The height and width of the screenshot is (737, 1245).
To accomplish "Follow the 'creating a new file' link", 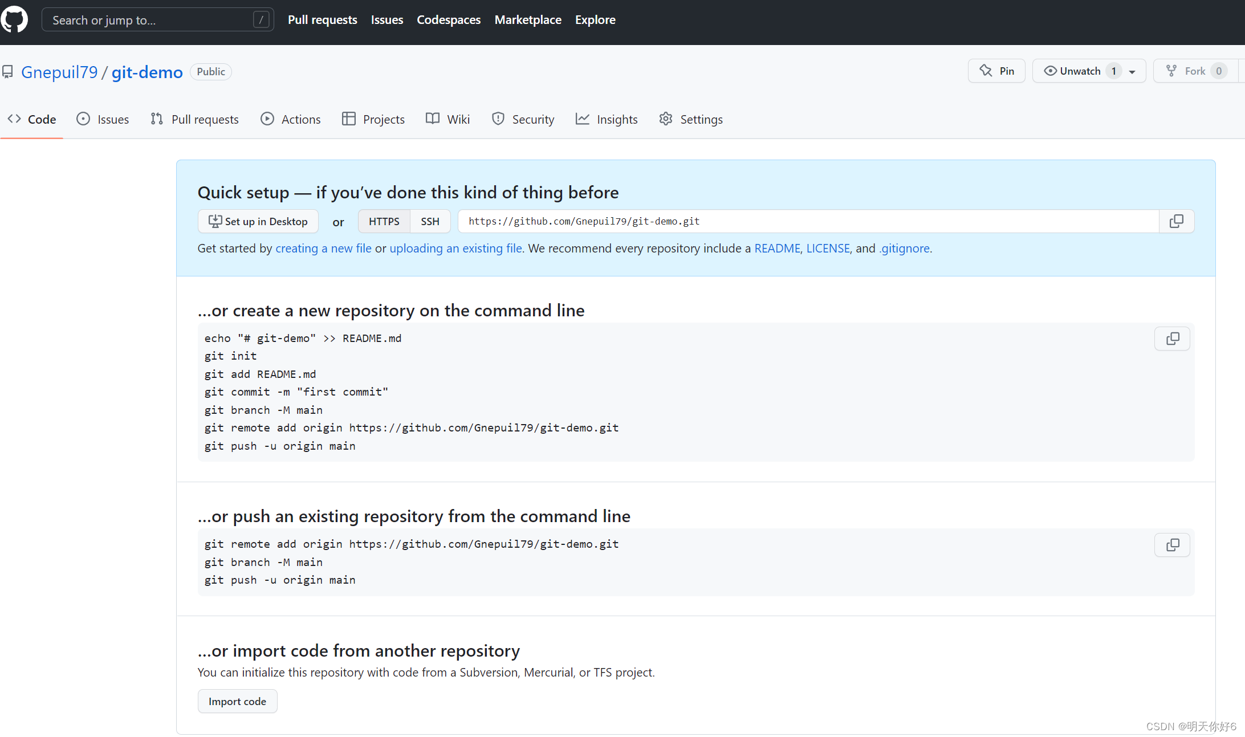I will [323, 249].
